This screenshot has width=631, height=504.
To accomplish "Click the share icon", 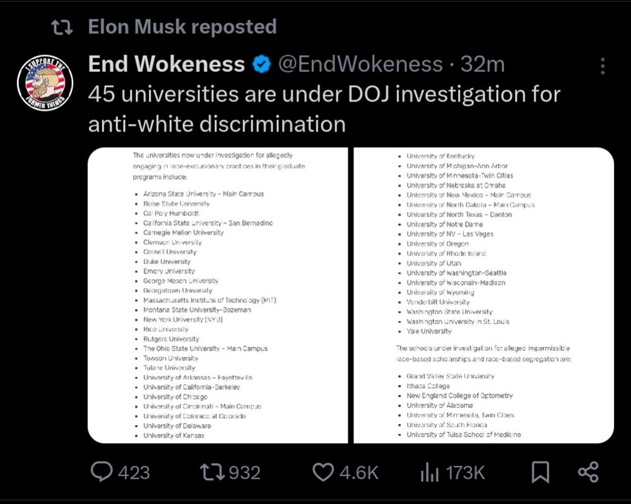I will click(x=588, y=472).
